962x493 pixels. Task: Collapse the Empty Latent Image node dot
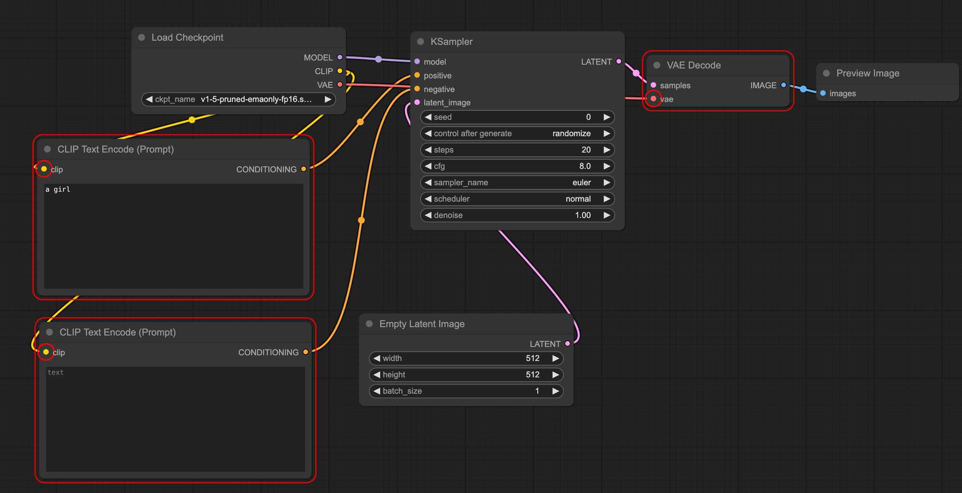click(x=369, y=324)
